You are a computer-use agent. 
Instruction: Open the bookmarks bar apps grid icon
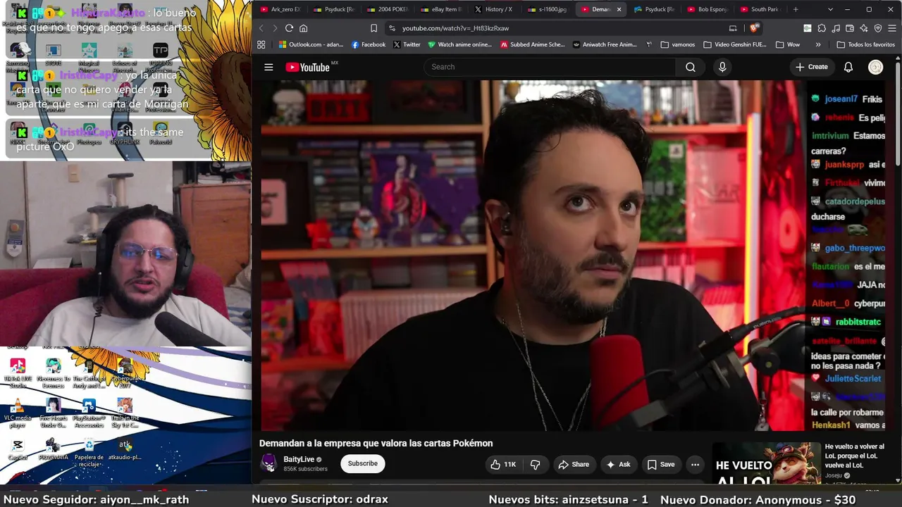(x=261, y=44)
